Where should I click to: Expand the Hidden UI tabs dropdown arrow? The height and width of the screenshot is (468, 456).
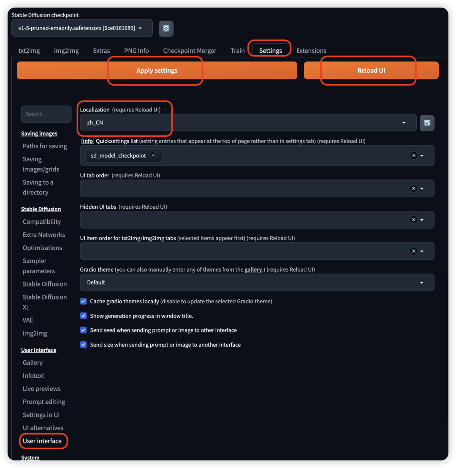tap(422, 220)
